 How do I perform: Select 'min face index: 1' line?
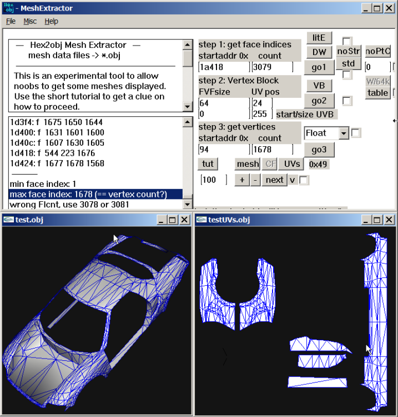[43, 184]
